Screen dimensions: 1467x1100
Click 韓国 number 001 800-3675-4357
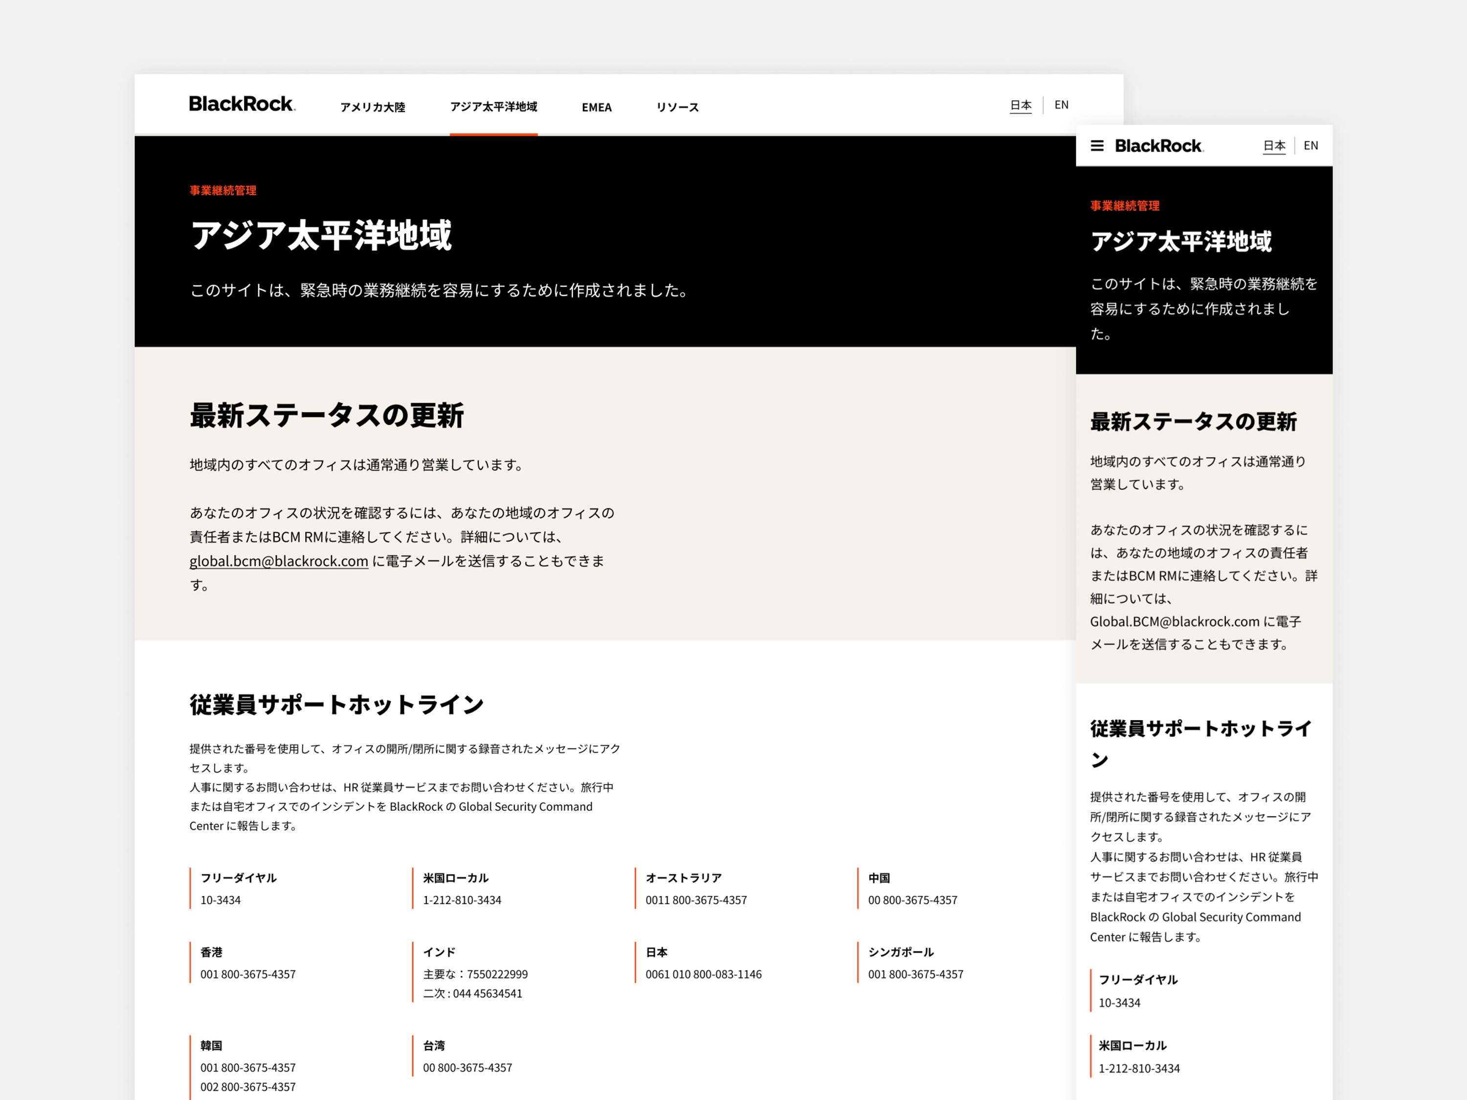[x=248, y=1068]
